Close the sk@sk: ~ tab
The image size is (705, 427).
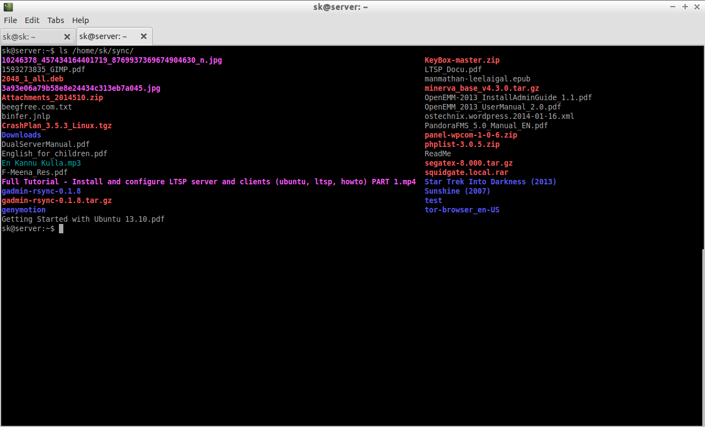[67, 37]
